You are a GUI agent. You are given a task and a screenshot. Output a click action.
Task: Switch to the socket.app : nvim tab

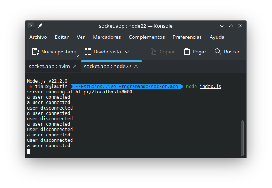point(49,66)
